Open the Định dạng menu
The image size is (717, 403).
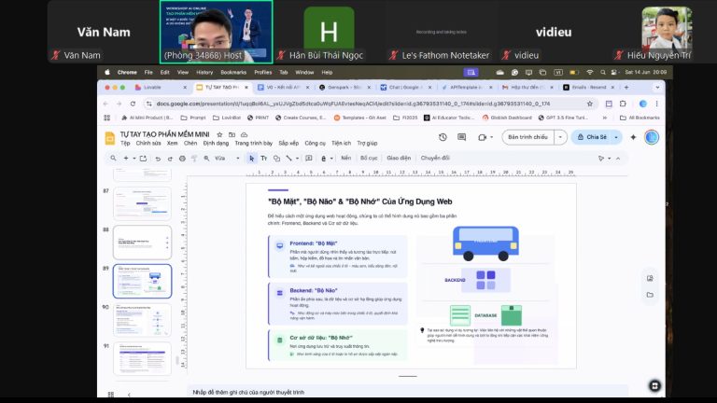(x=216, y=144)
